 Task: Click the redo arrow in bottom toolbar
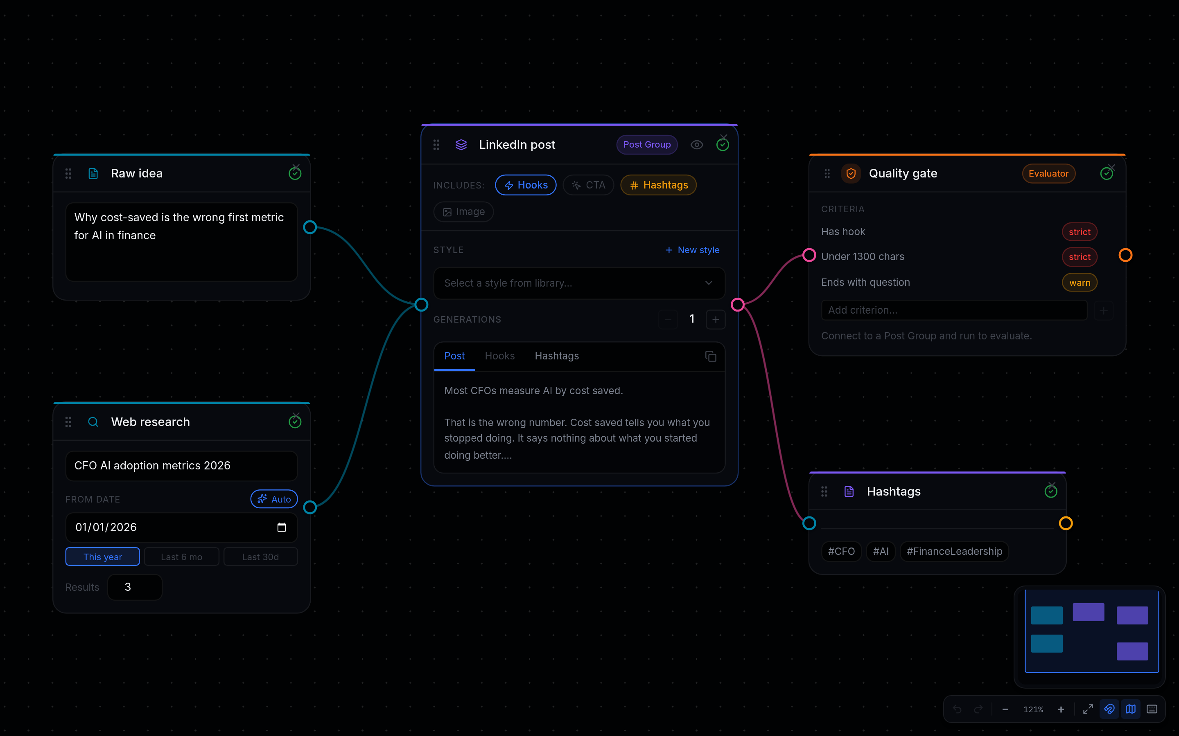coord(978,709)
